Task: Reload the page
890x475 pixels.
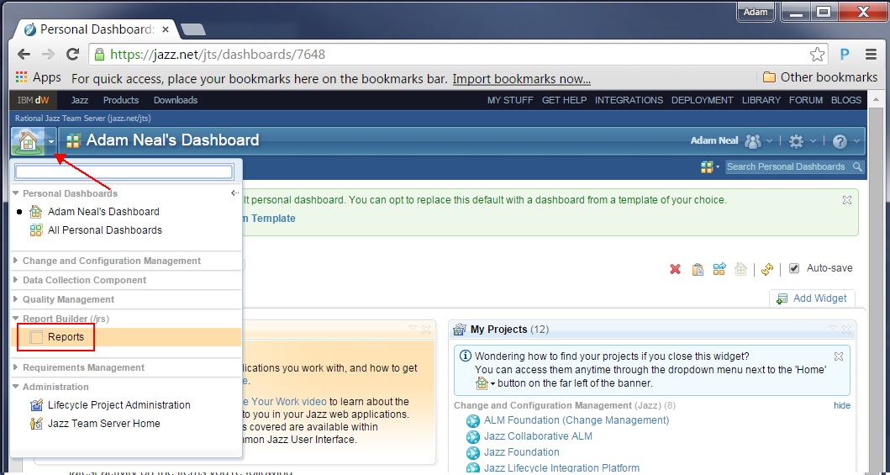Action: [72, 55]
